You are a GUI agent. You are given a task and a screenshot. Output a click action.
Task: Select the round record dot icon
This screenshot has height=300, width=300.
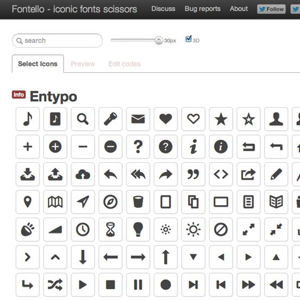[166, 284]
